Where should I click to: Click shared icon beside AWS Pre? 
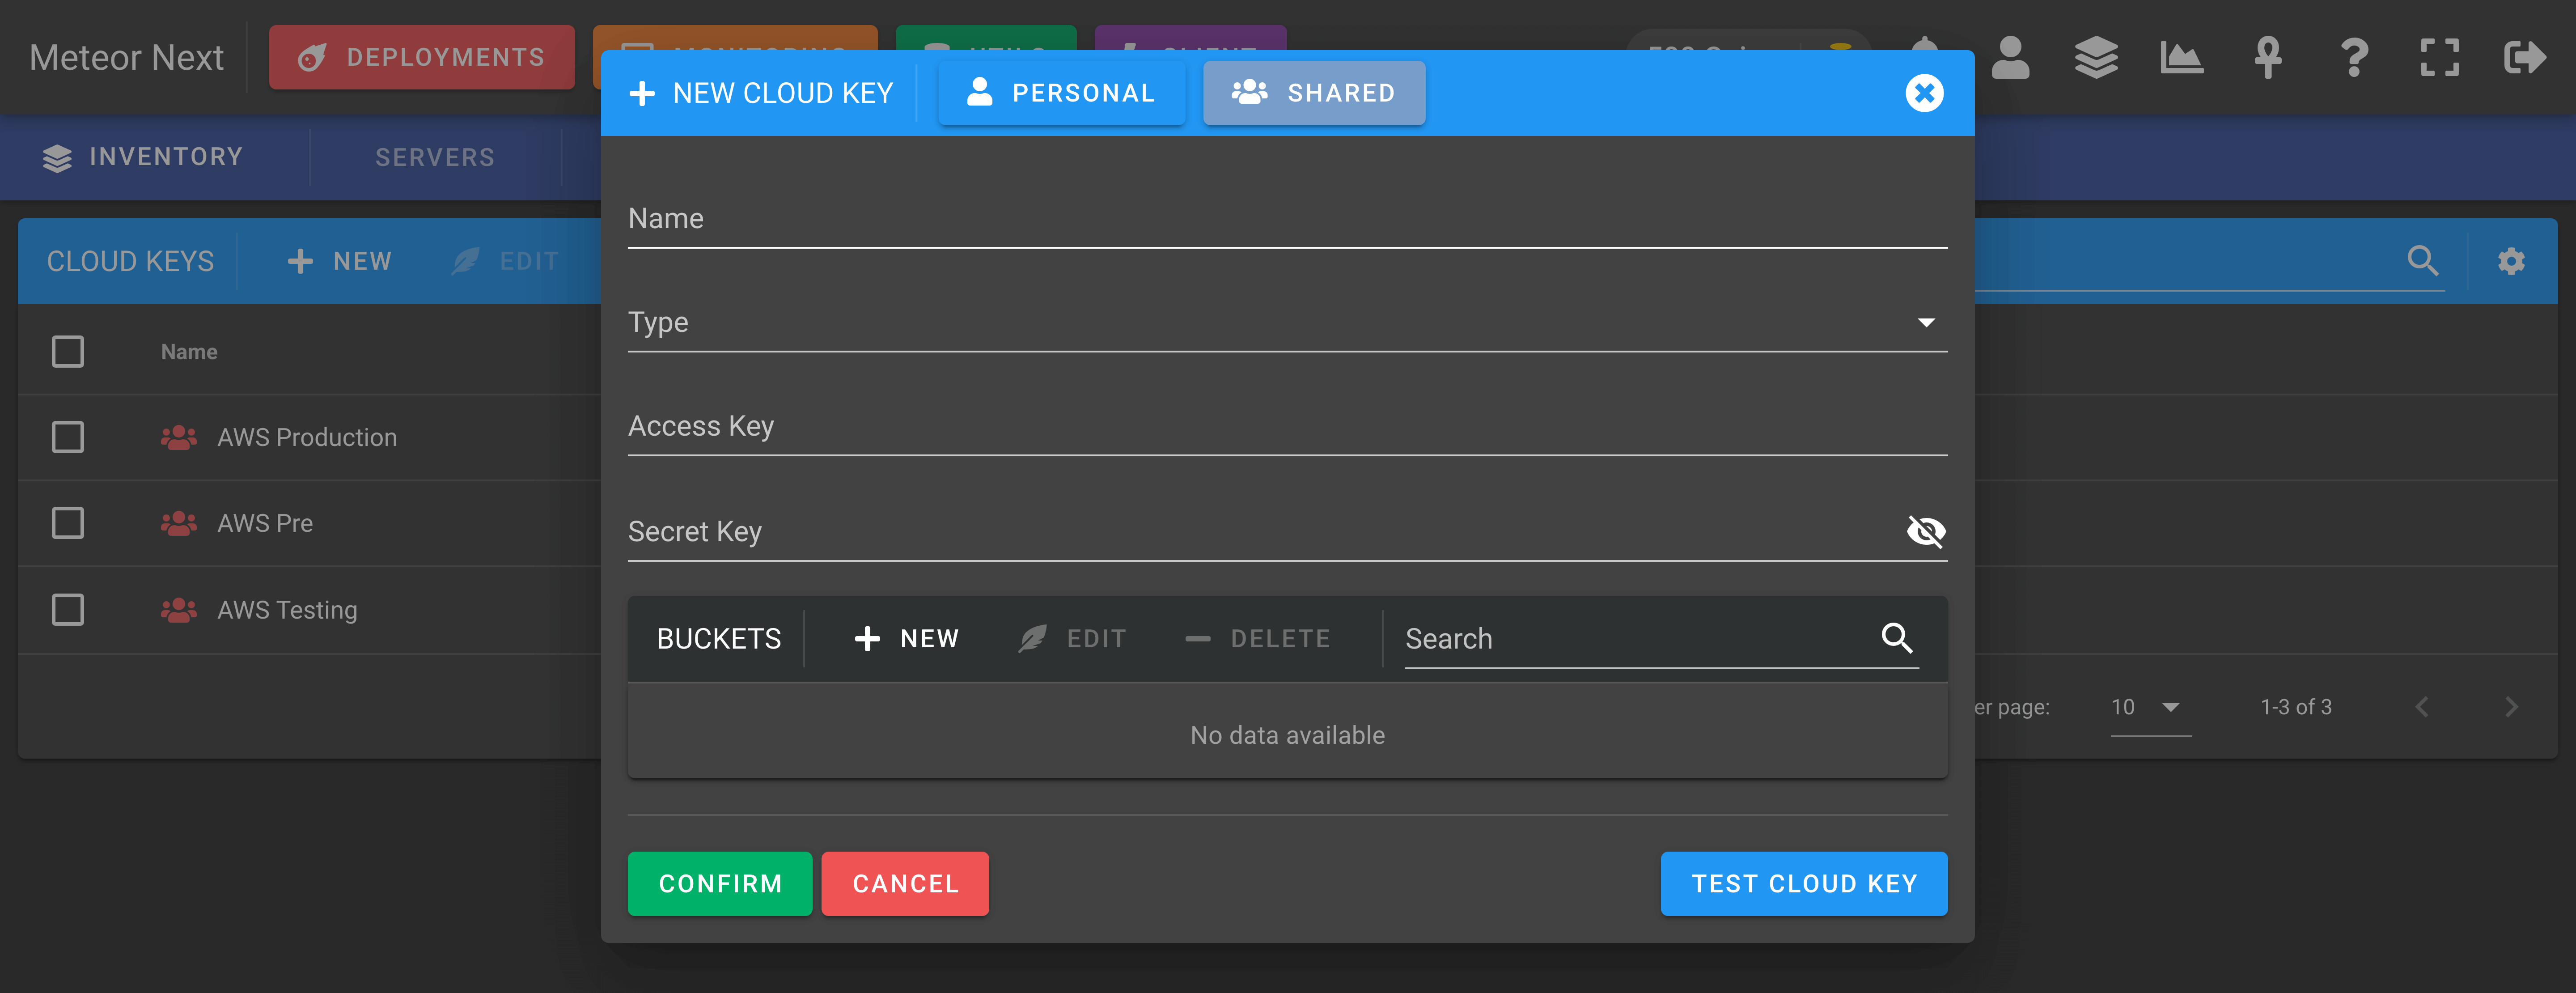click(x=179, y=523)
